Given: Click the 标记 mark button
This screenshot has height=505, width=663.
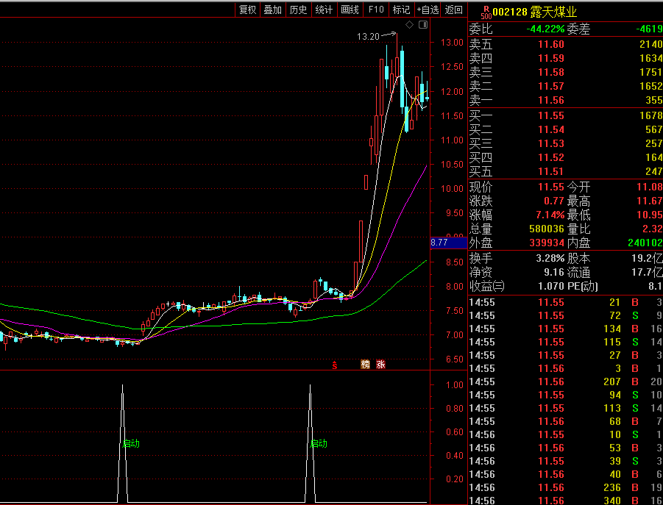Looking at the screenshot, I should [401, 10].
